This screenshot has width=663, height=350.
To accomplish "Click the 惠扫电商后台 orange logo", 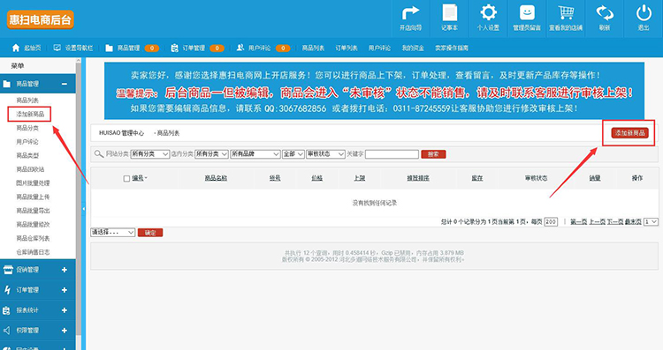I will pos(40,19).
